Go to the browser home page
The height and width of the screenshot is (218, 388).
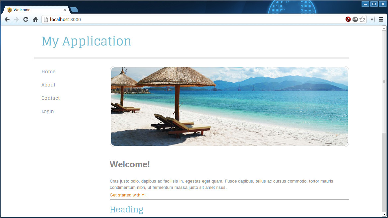coord(35,20)
